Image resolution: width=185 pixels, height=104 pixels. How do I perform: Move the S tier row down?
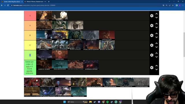pos(156,18)
